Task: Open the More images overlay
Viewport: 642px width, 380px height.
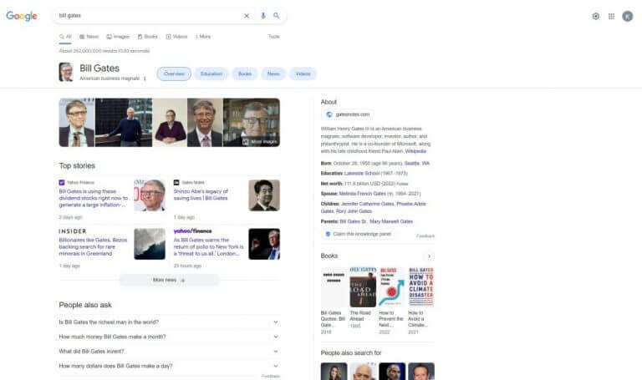Action: click(260, 142)
